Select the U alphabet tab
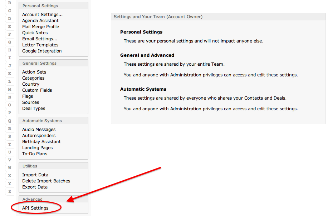The width and height of the screenshot is (328, 216). click(x=10, y=152)
